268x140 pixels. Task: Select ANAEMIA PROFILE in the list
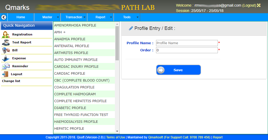pyautogui.click(x=84, y=39)
